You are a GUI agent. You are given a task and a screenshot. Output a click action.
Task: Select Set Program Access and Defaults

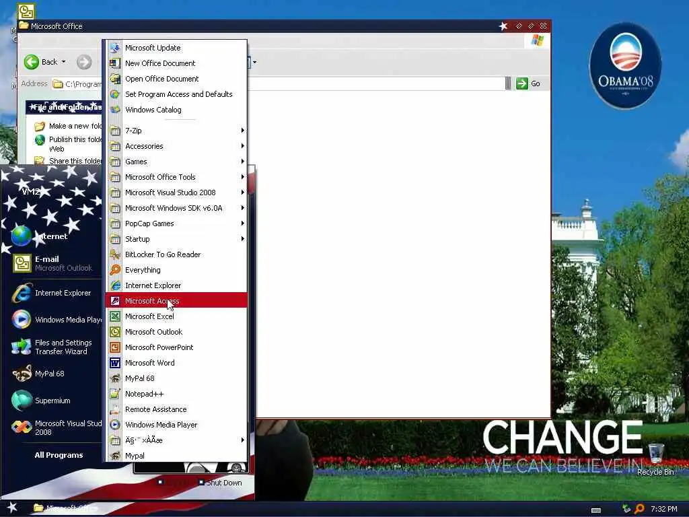176,94
